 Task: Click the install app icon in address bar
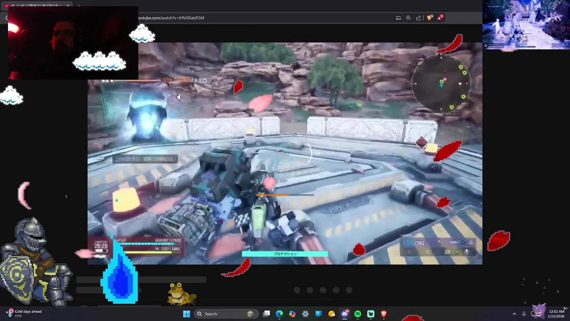click(398, 18)
